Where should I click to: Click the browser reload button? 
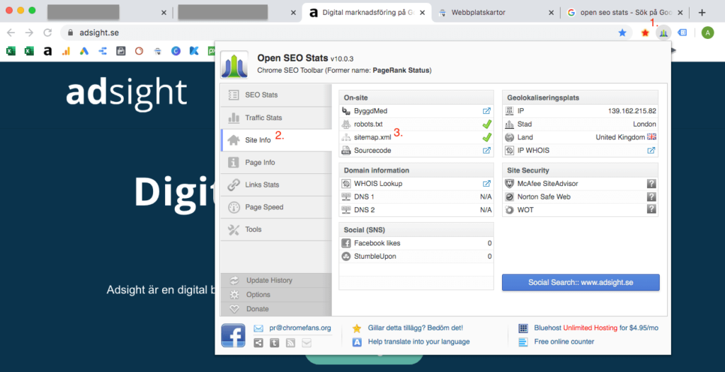(47, 33)
